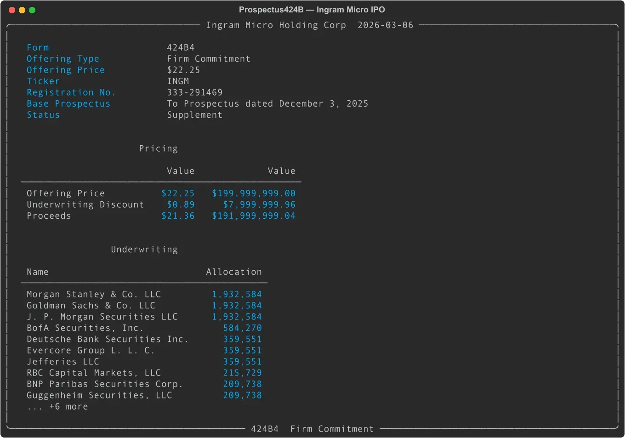The image size is (625, 438).
Task: Select the filing date 2026-03-06
Action: click(x=386, y=25)
